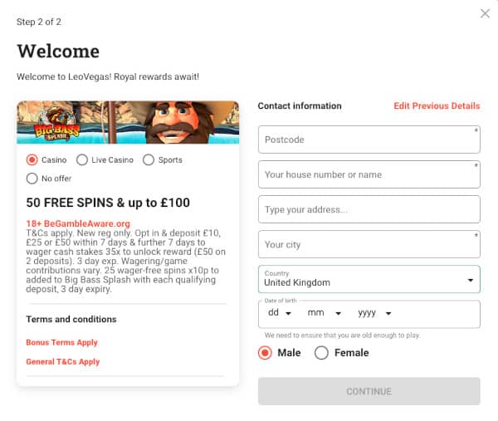
Task: Open the General T&Cs Apply link
Action: click(63, 362)
